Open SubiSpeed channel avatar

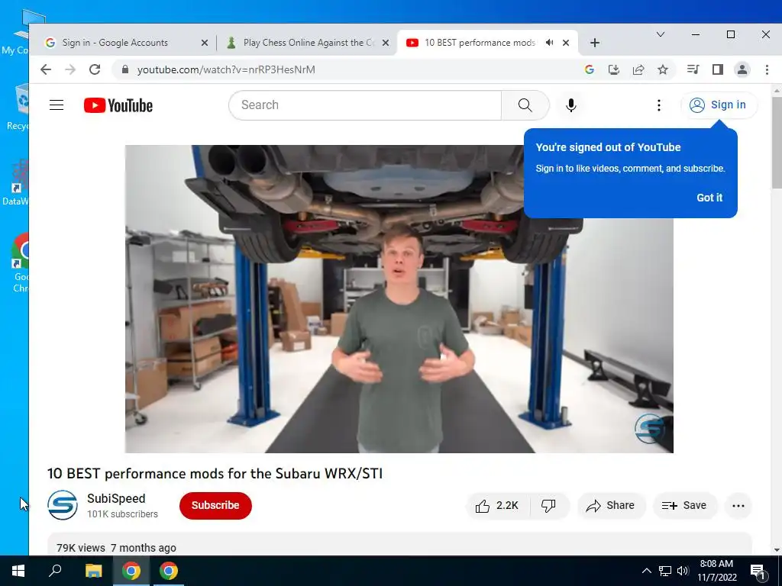[63, 505]
